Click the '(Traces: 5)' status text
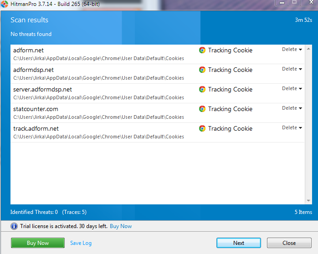The width and height of the screenshot is (318, 254). pyautogui.click(x=74, y=212)
